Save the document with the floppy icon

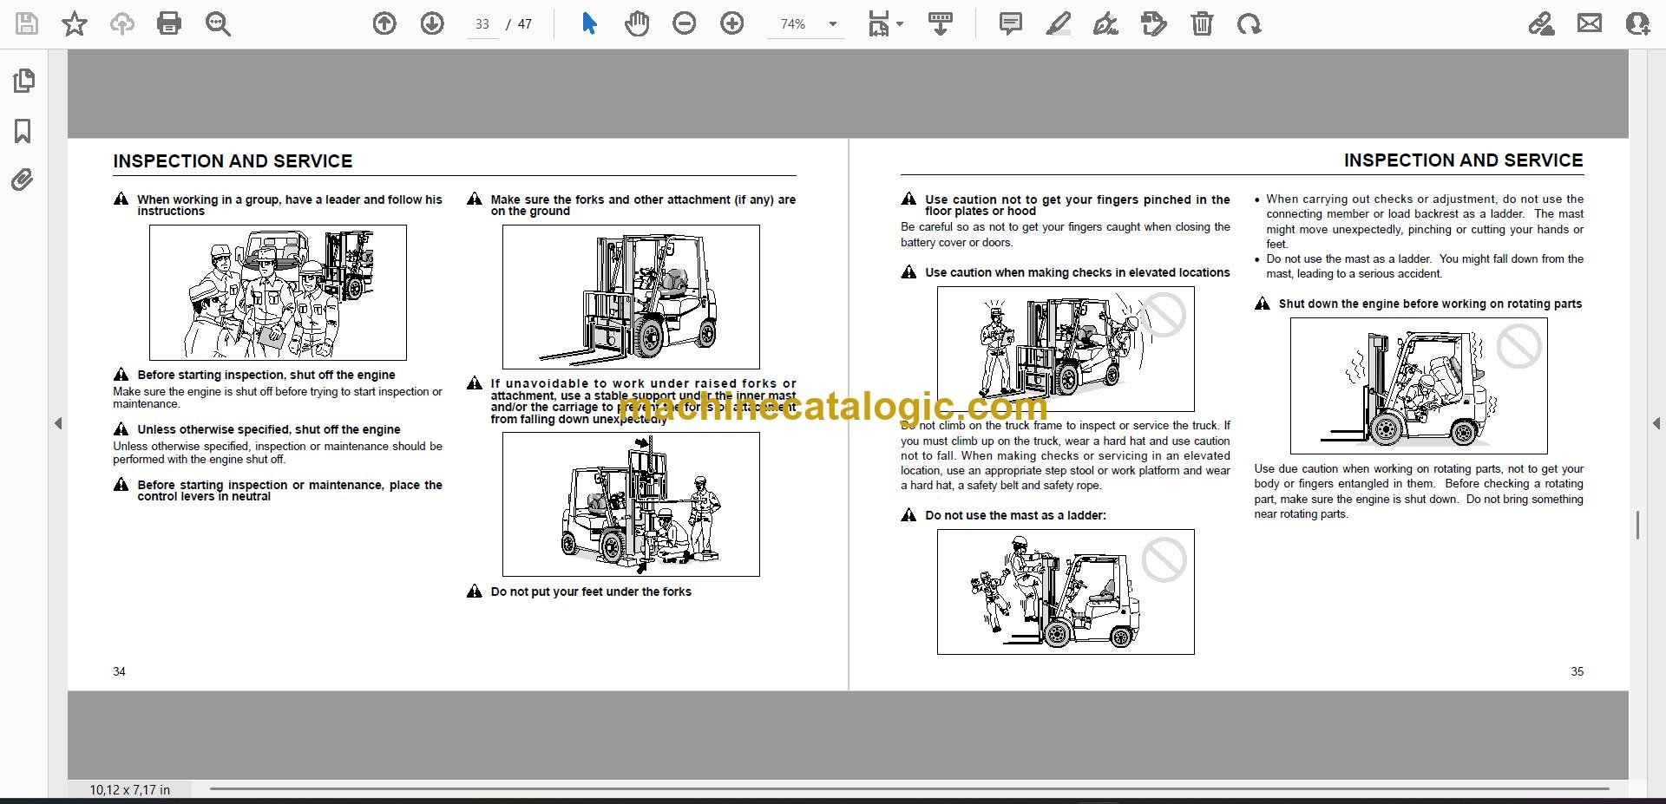pos(27,23)
